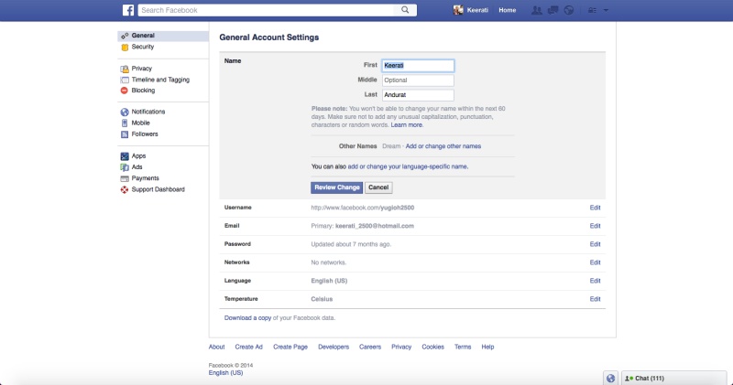The image size is (733, 385).
Task: Edit the Temperature row
Action: click(595, 299)
